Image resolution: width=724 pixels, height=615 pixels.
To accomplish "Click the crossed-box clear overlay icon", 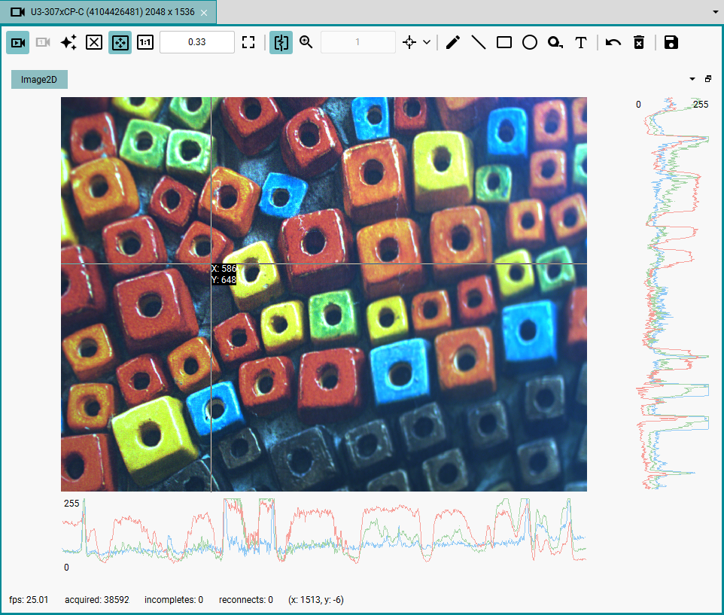I will 94,42.
